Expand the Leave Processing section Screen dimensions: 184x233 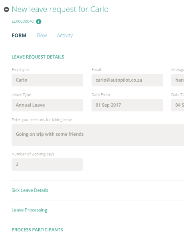[x=30, y=210]
